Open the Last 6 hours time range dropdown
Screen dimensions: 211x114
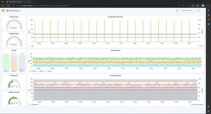(x=188, y=11)
